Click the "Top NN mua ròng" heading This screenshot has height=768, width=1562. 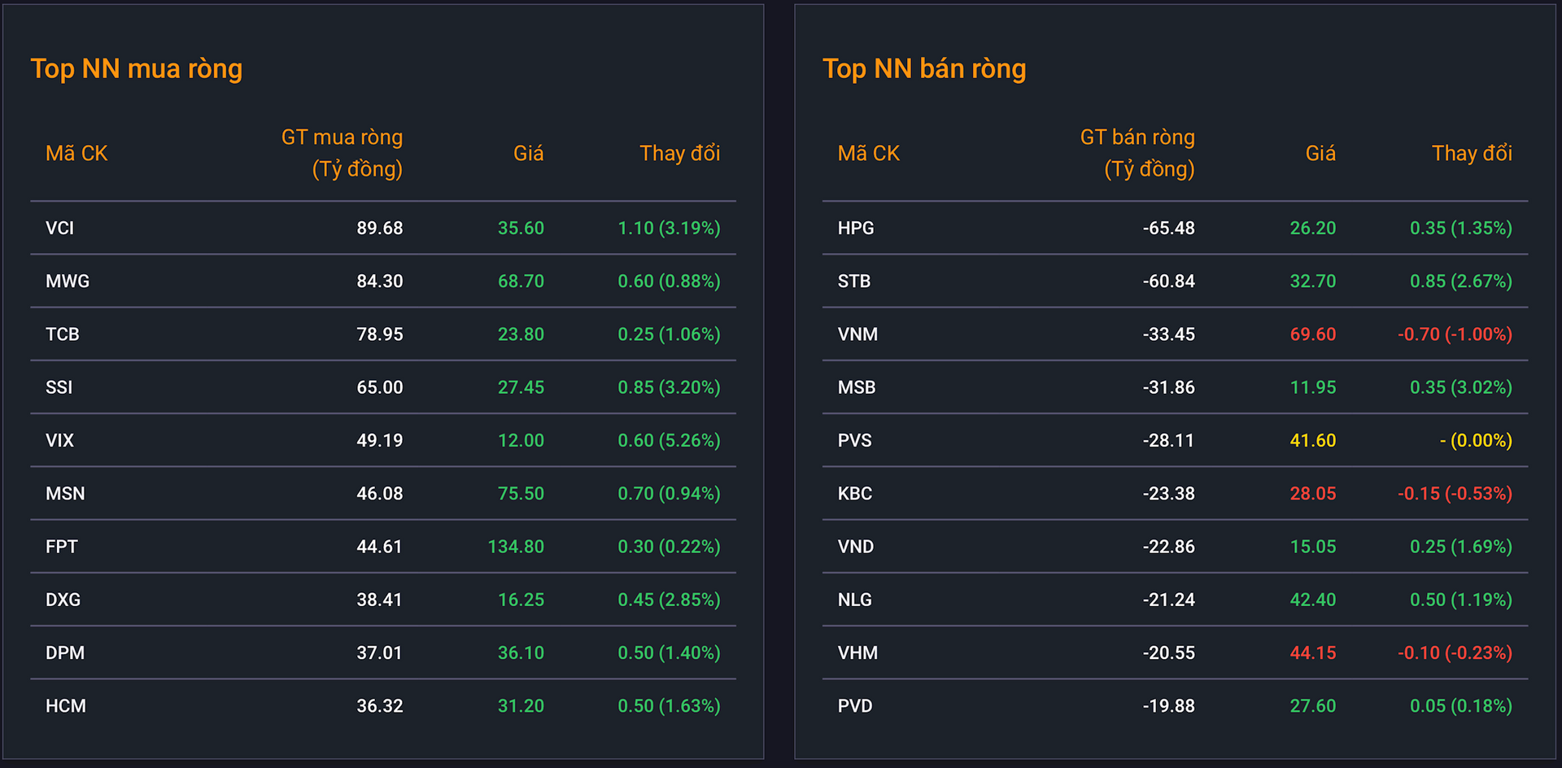pos(137,69)
